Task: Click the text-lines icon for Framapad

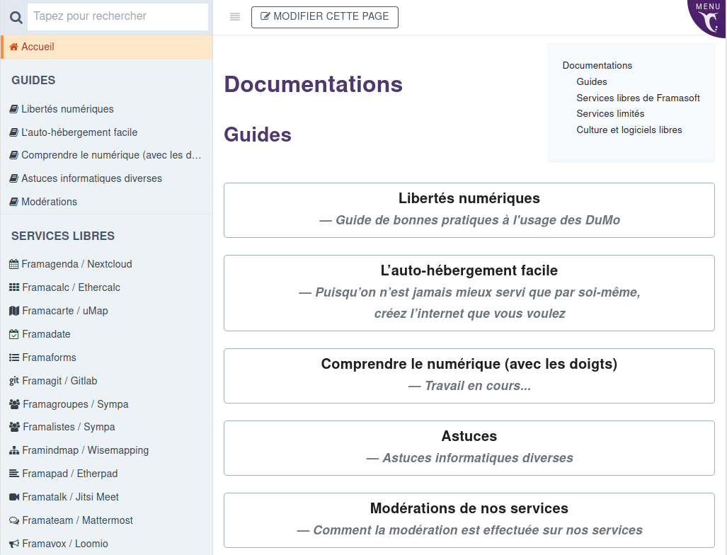Action: point(14,474)
